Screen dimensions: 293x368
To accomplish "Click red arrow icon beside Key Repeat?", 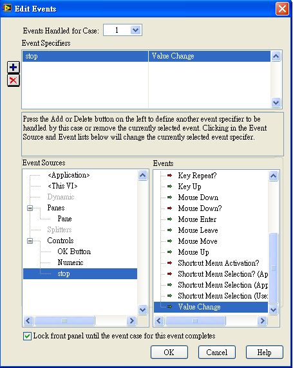I will click(169, 176).
